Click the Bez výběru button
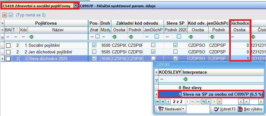 tap(250, 109)
